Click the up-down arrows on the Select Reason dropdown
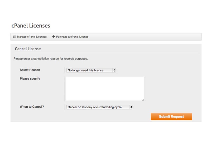Image resolution: width=211 pixels, height=158 pixels. pyautogui.click(x=114, y=70)
